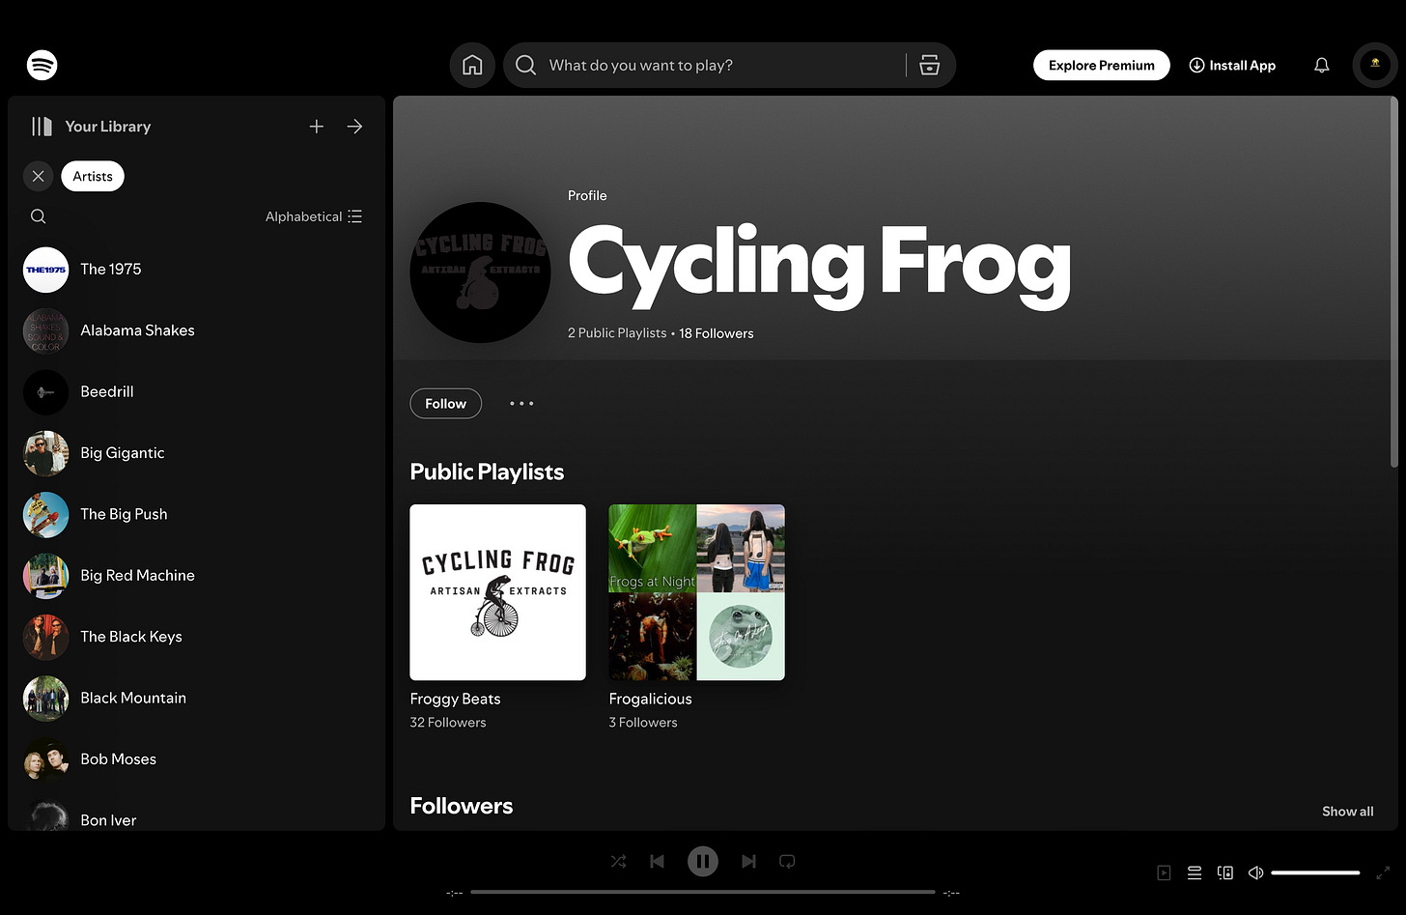The image size is (1406, 915).
Task: Show all followers
Action: pyautogui.click(x=1348, y=812)
